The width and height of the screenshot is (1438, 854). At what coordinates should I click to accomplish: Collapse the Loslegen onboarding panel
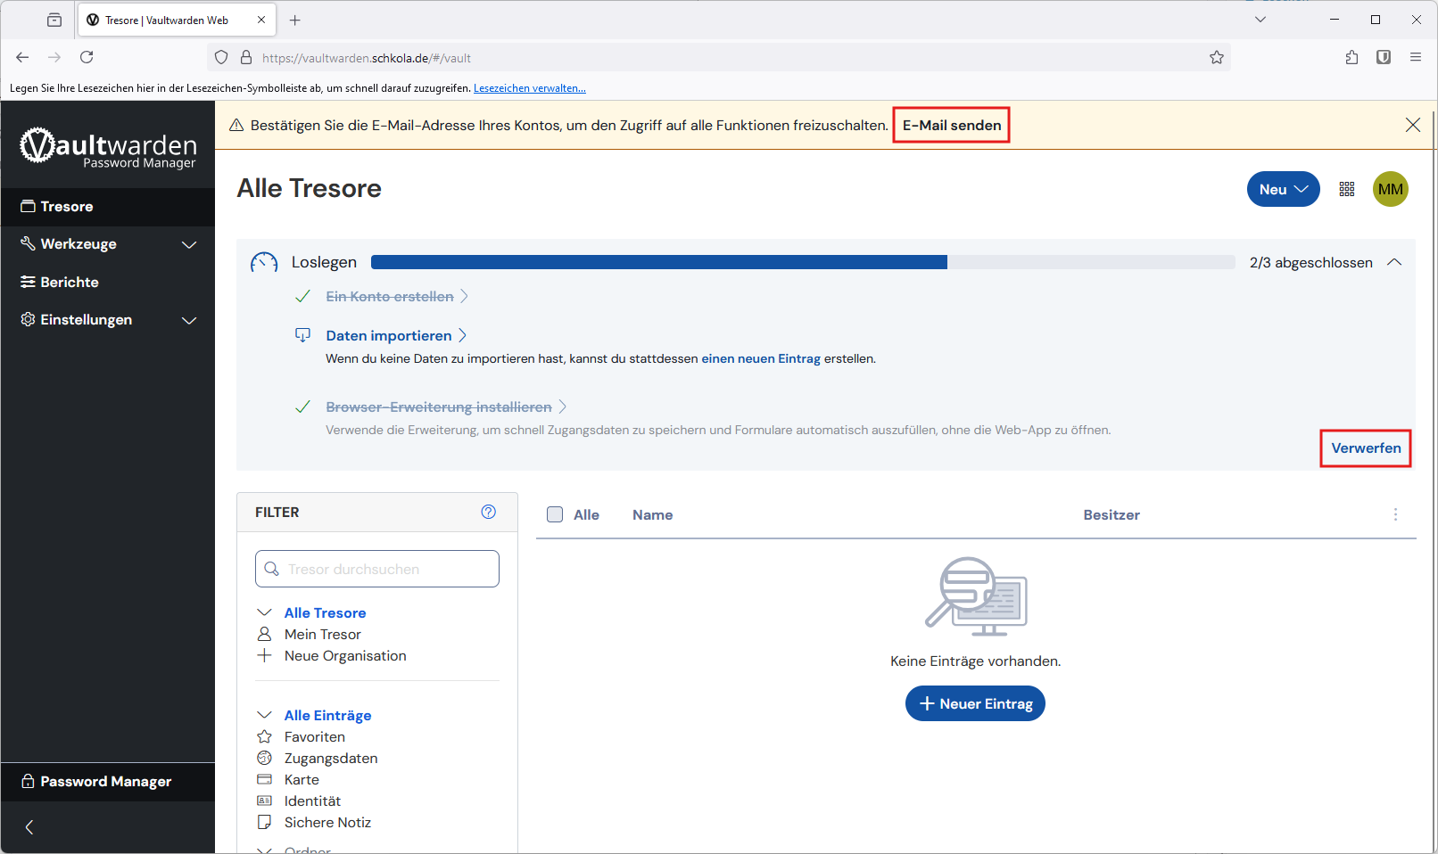1394,262
